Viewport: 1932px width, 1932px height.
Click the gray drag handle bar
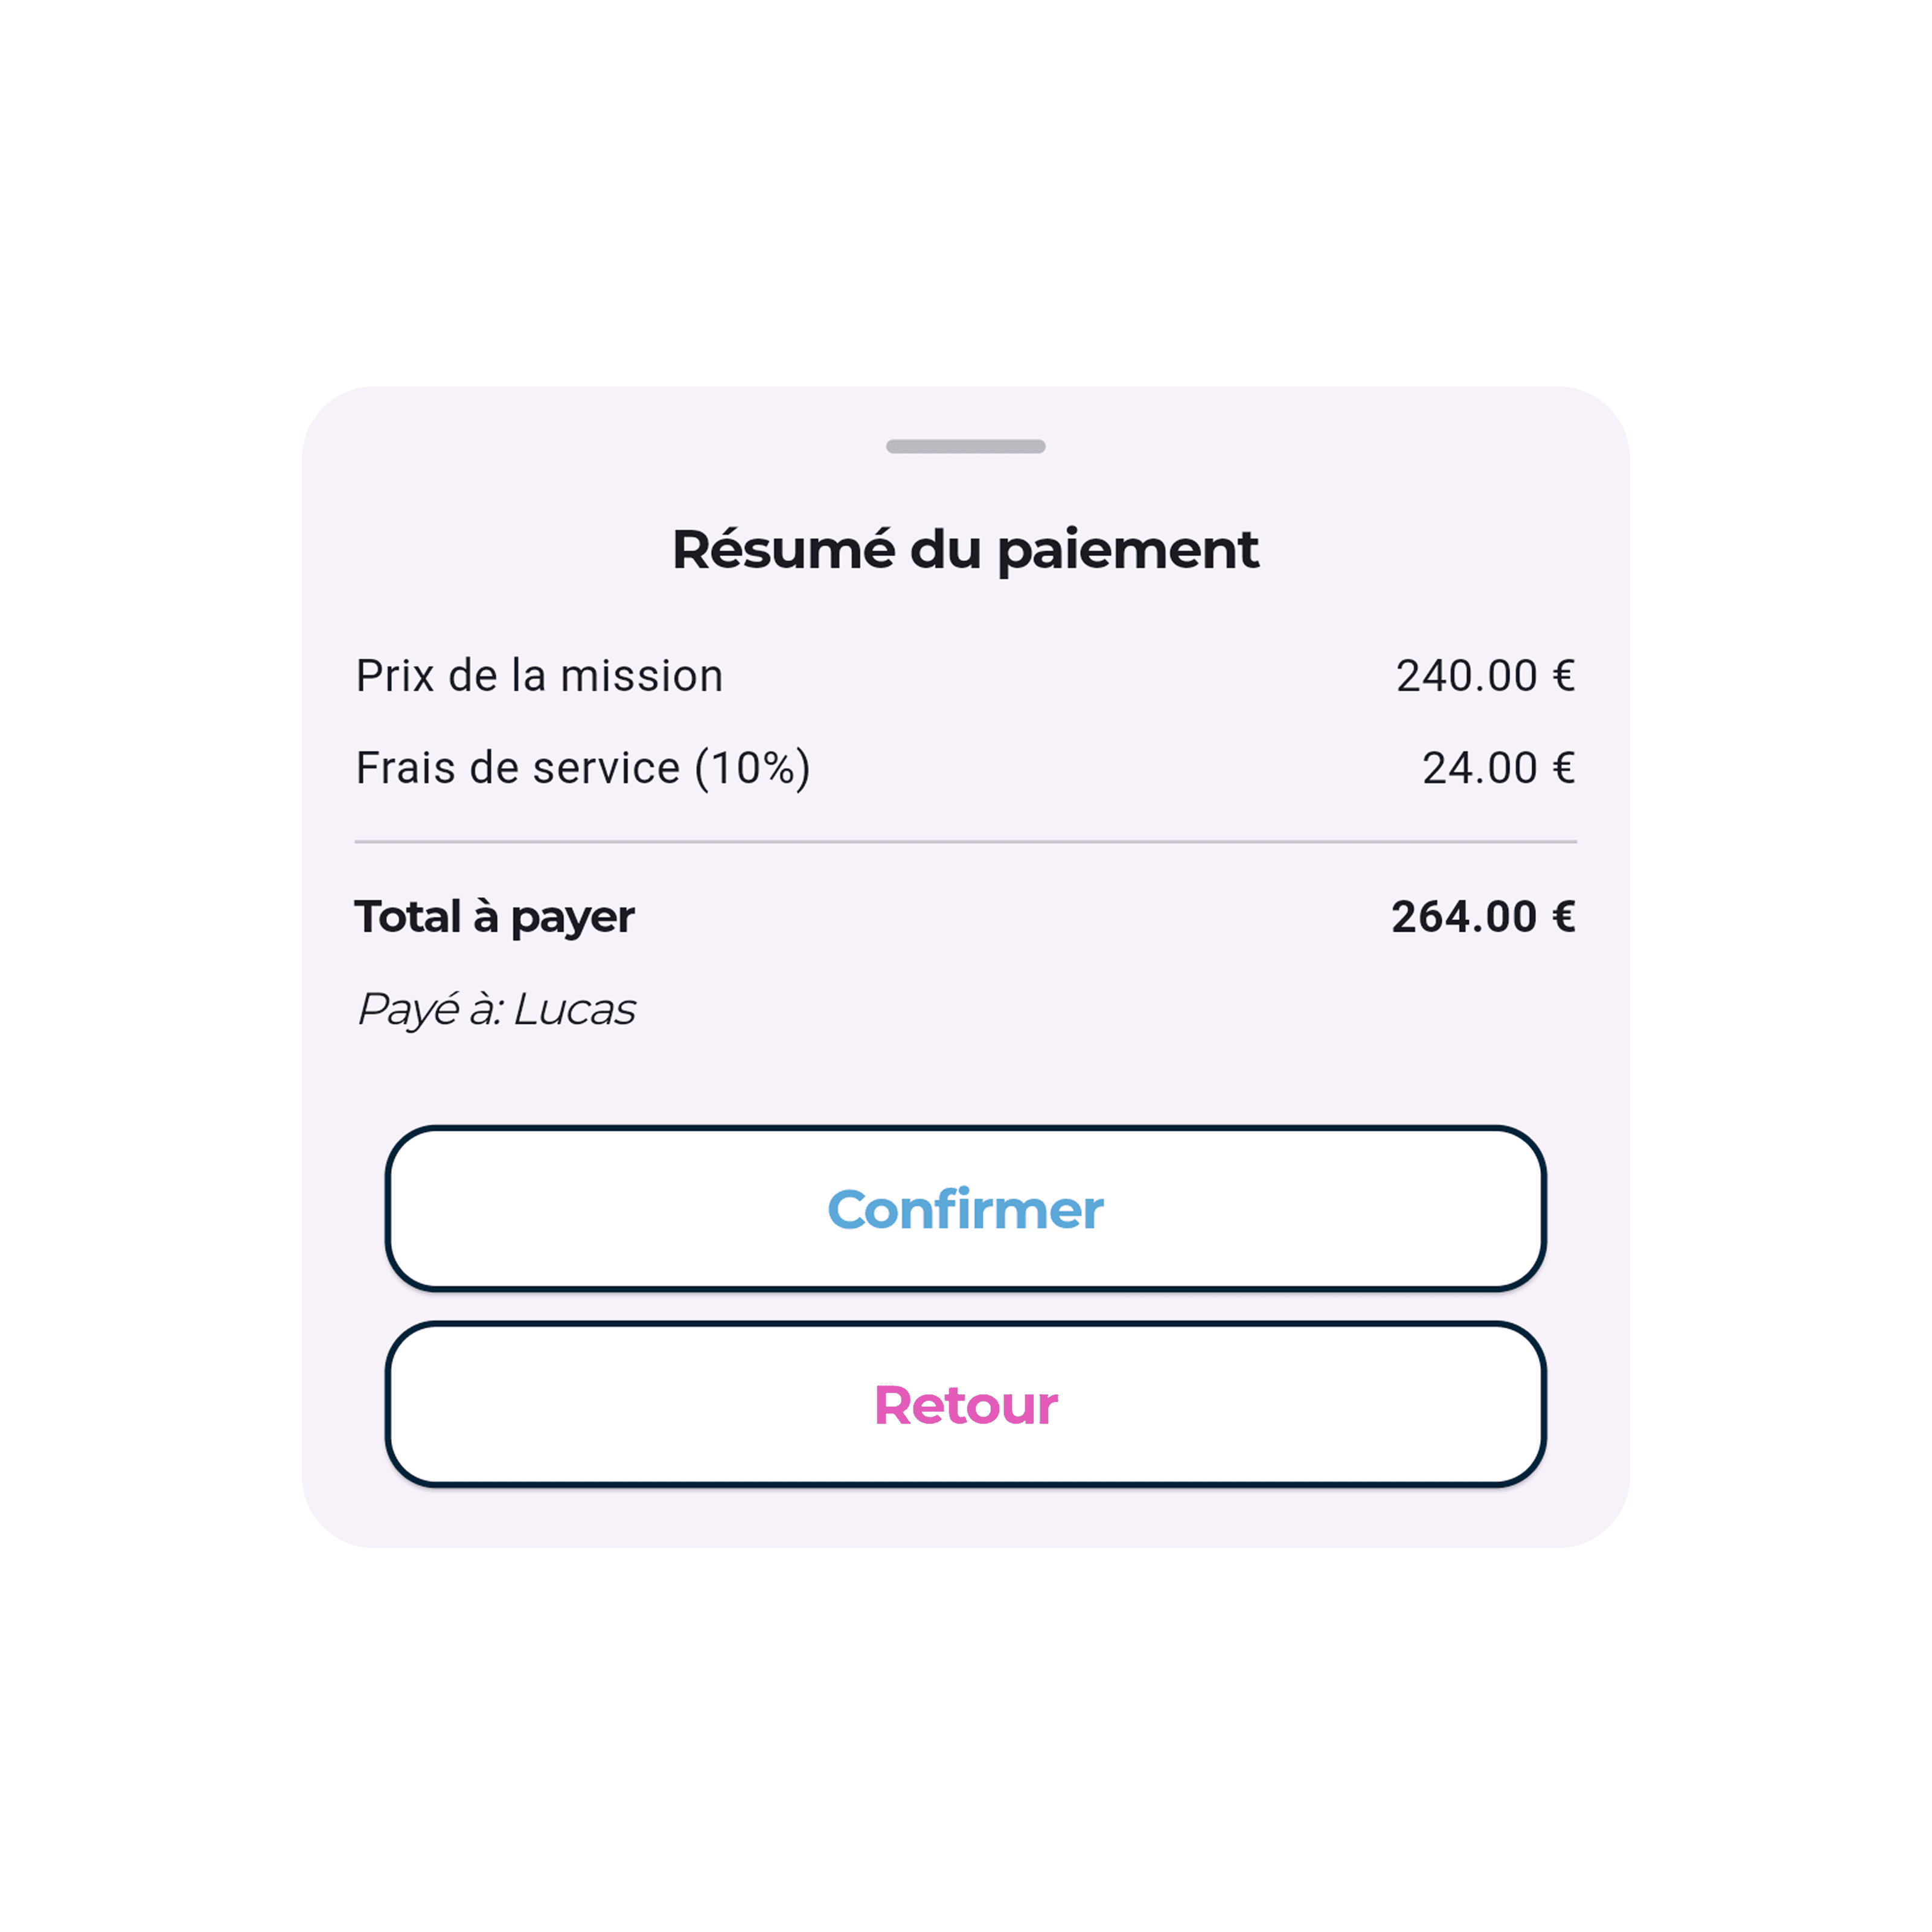(x=965, y=446)
